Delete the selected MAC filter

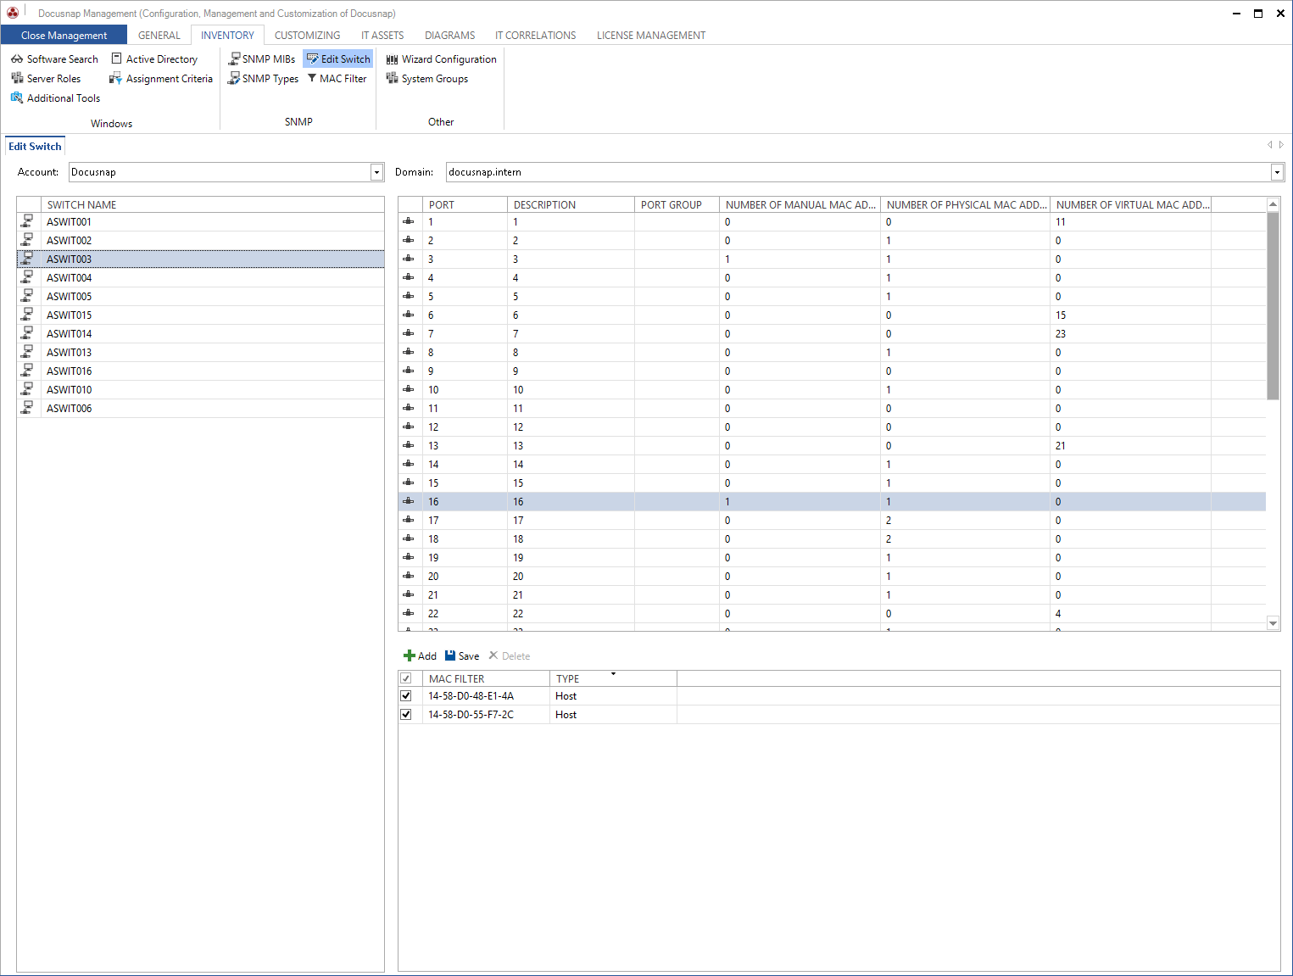510,656
